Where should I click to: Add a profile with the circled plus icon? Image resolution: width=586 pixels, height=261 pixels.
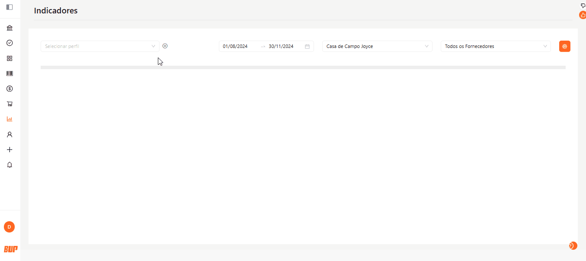(x=165, y=46)
